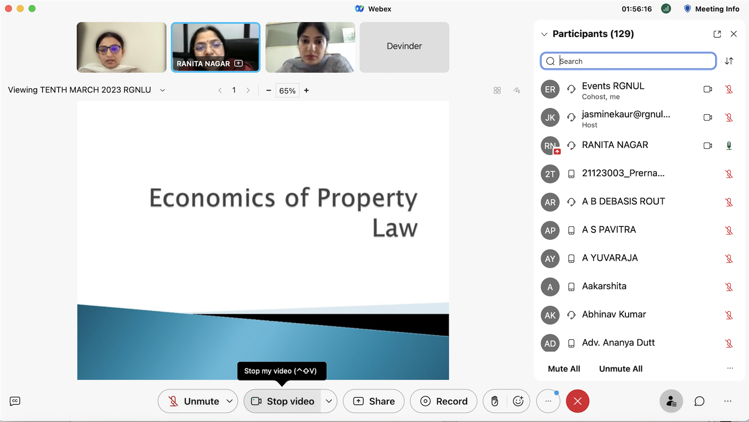Open thumbnail grid view icon
This screenshot has width=749, height=422.
pyautogui.click(x=497, y=91)
